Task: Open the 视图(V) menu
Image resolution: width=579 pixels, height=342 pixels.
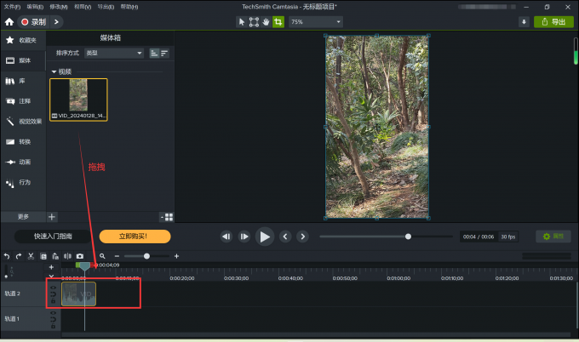Action: (x=83, y=7)
